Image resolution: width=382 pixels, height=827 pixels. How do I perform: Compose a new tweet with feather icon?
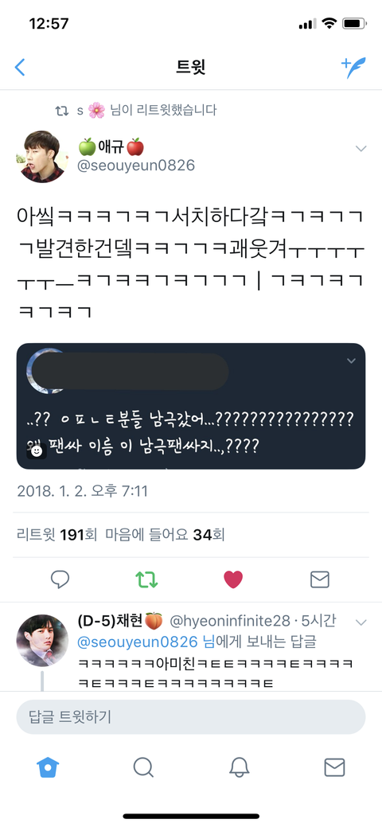click(x=353, y=68)
